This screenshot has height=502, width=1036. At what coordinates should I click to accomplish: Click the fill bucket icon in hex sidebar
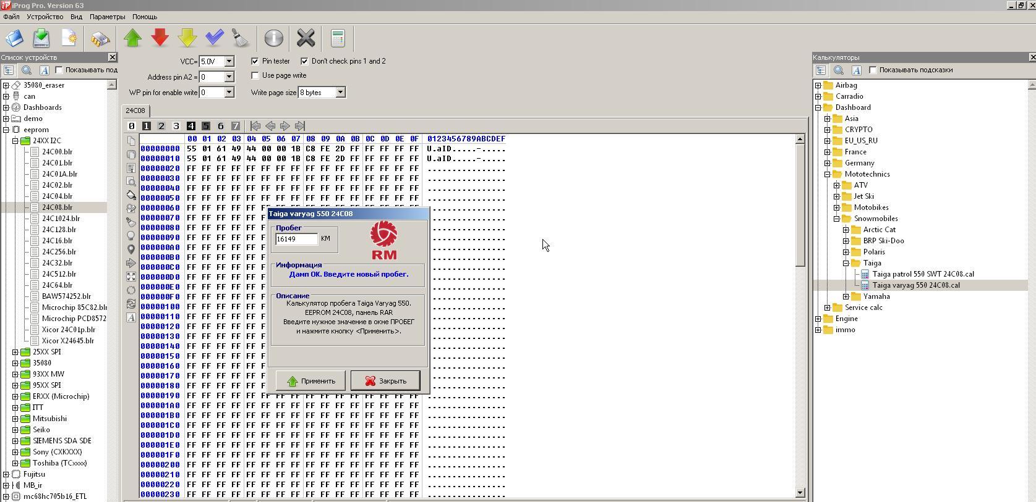(131, 195)
